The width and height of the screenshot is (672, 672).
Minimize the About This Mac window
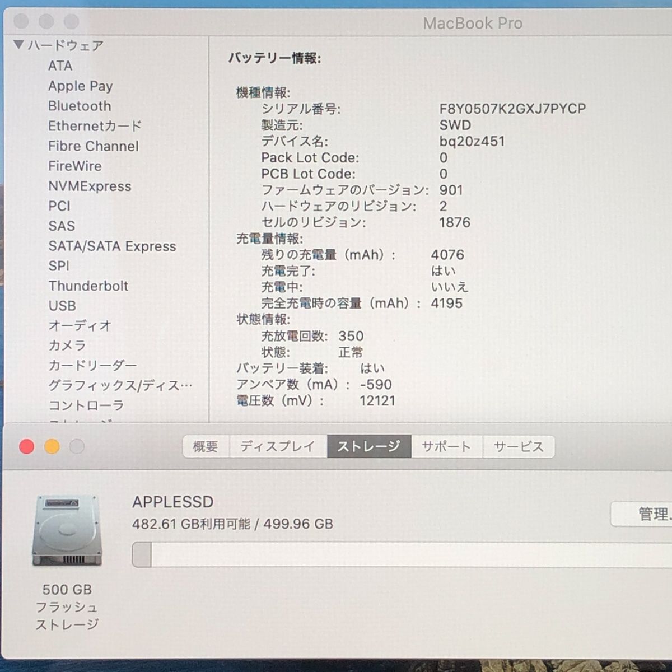(x=52, y=446)
